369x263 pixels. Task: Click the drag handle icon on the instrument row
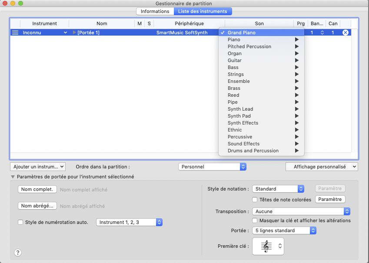[15, 33]
